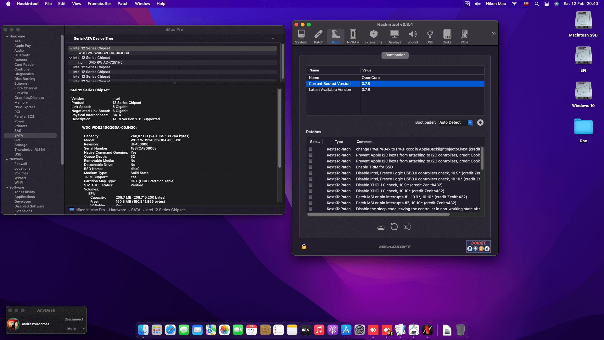Click the refresh icon below patches table
This screenshot has height=340, width=604.
coord(394,227)
